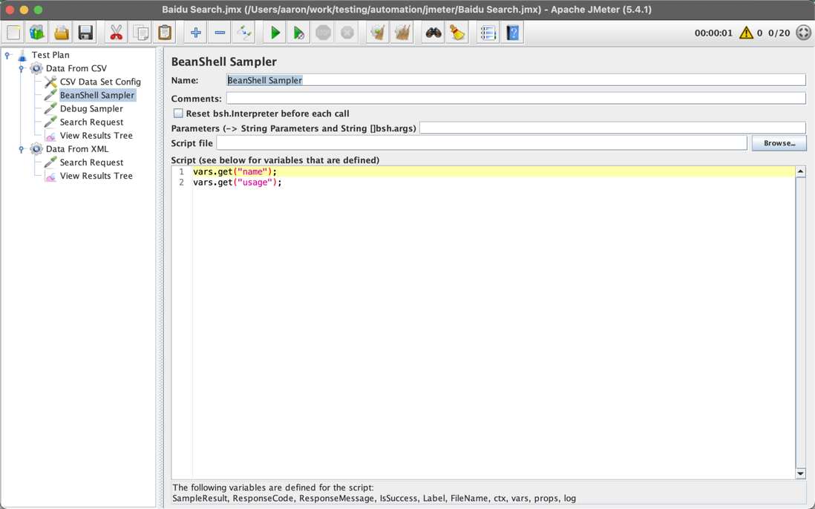Click the yellow warning log icon
This screenshot has height=509, width=815.
[x=746, y=33]
